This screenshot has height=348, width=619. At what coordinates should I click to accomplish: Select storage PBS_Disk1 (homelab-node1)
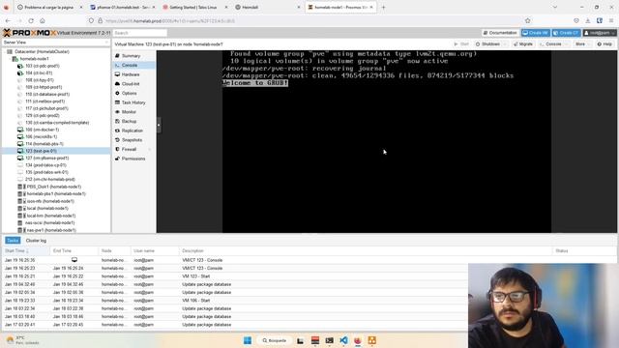54,187
